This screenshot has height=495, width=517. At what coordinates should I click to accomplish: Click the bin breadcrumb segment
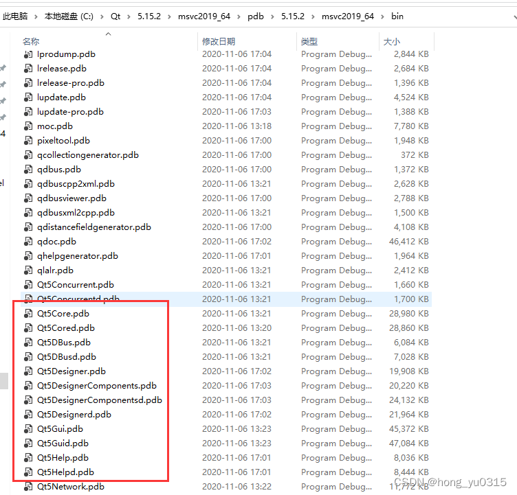(397, 16)
